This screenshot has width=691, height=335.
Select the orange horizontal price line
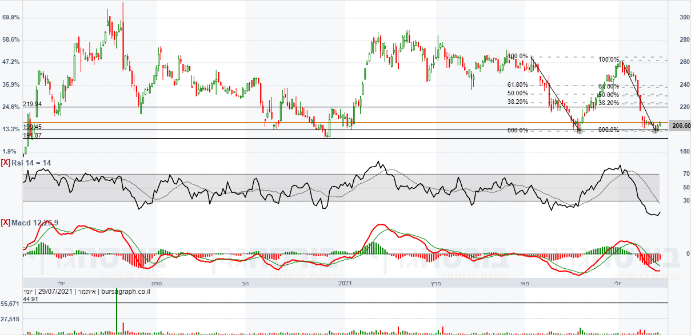[x=345, y=122]
